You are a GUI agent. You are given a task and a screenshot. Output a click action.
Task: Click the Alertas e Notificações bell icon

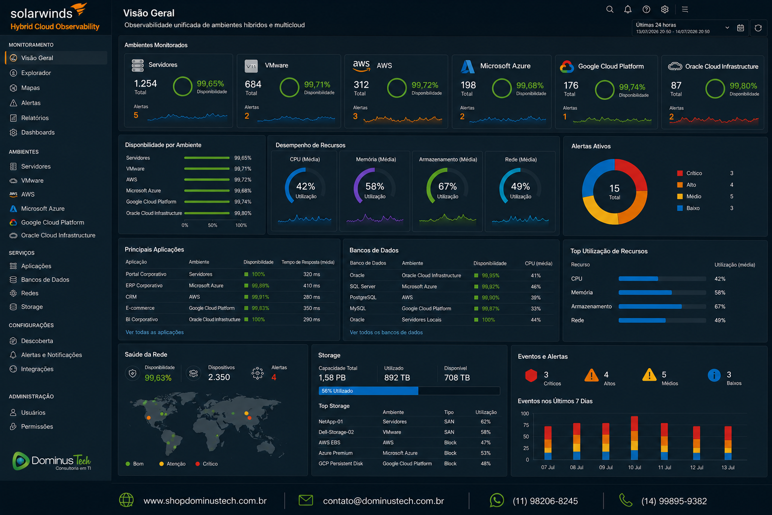click(14, 355)
